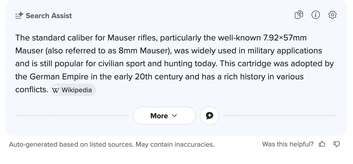Screen dimensions: 353x164
Task: Open the Wikipedia source link
Action: (76, 90)
